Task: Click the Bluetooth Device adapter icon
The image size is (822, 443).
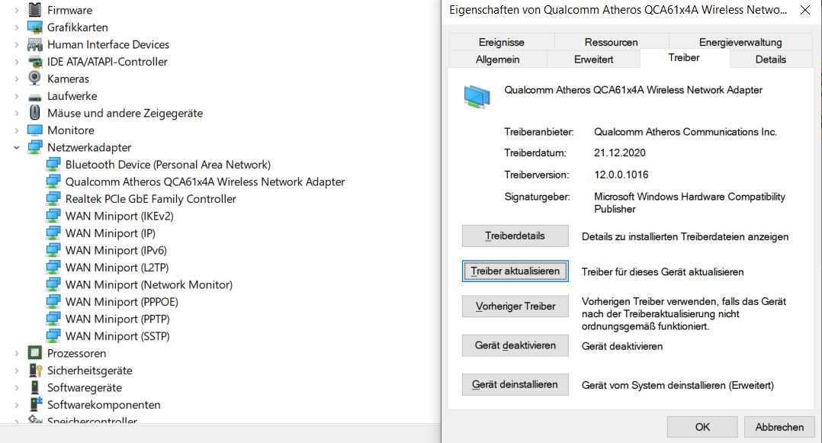Action: (x=53, y=165)
